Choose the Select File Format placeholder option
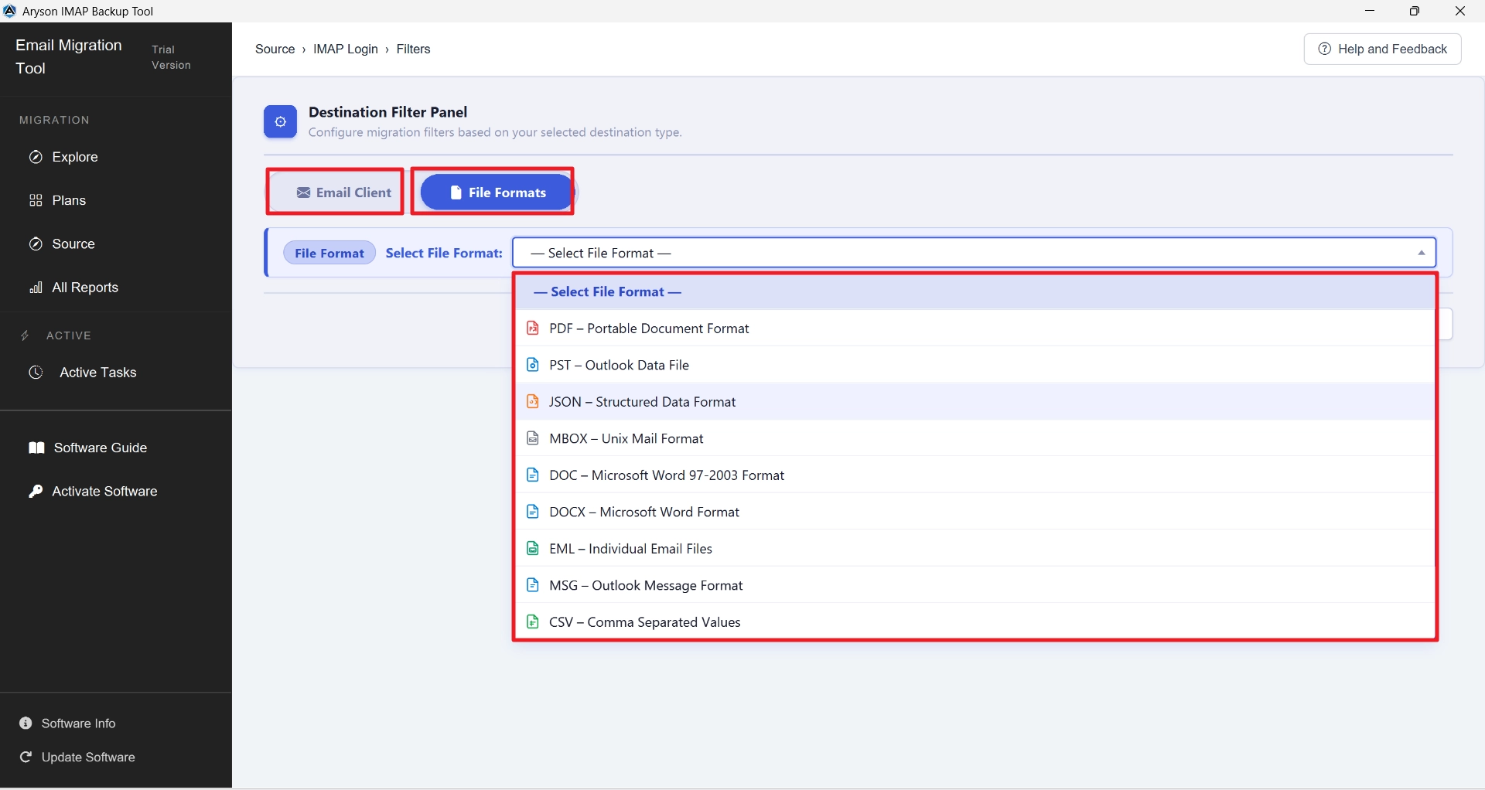 coord(975,291)
